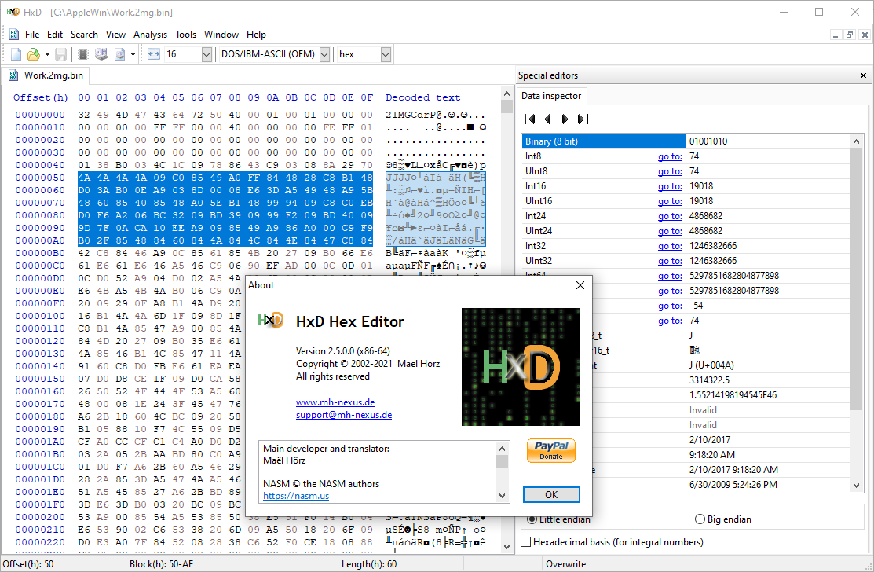Open the bytes per row dropdown showing 16
874x572 pixels.
coord(207,54)
